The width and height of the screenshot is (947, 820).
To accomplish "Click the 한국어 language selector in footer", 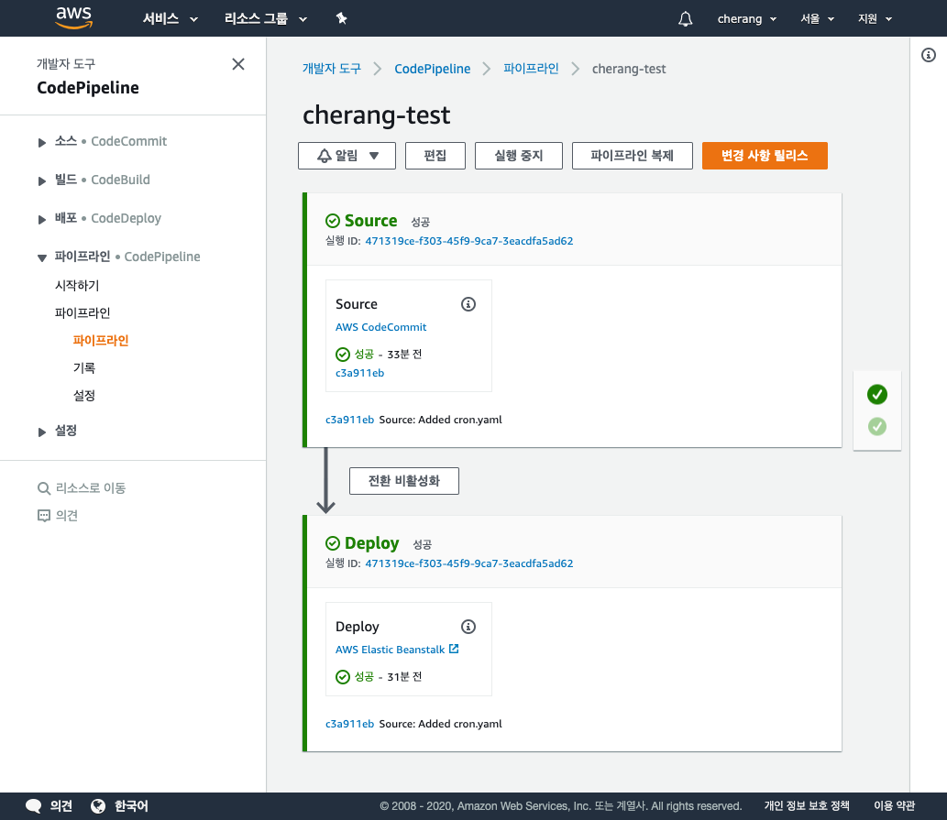I will pos(131,806).
